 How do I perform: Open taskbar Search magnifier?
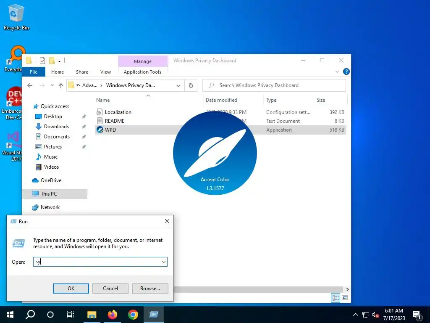[30, 315]
